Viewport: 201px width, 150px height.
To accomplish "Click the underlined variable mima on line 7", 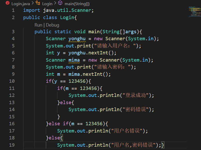I will click(74, 60).
